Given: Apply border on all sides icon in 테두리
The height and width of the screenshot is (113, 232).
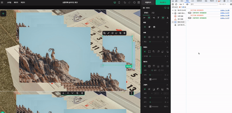Looking at the screenshot, I should [149, 66].
